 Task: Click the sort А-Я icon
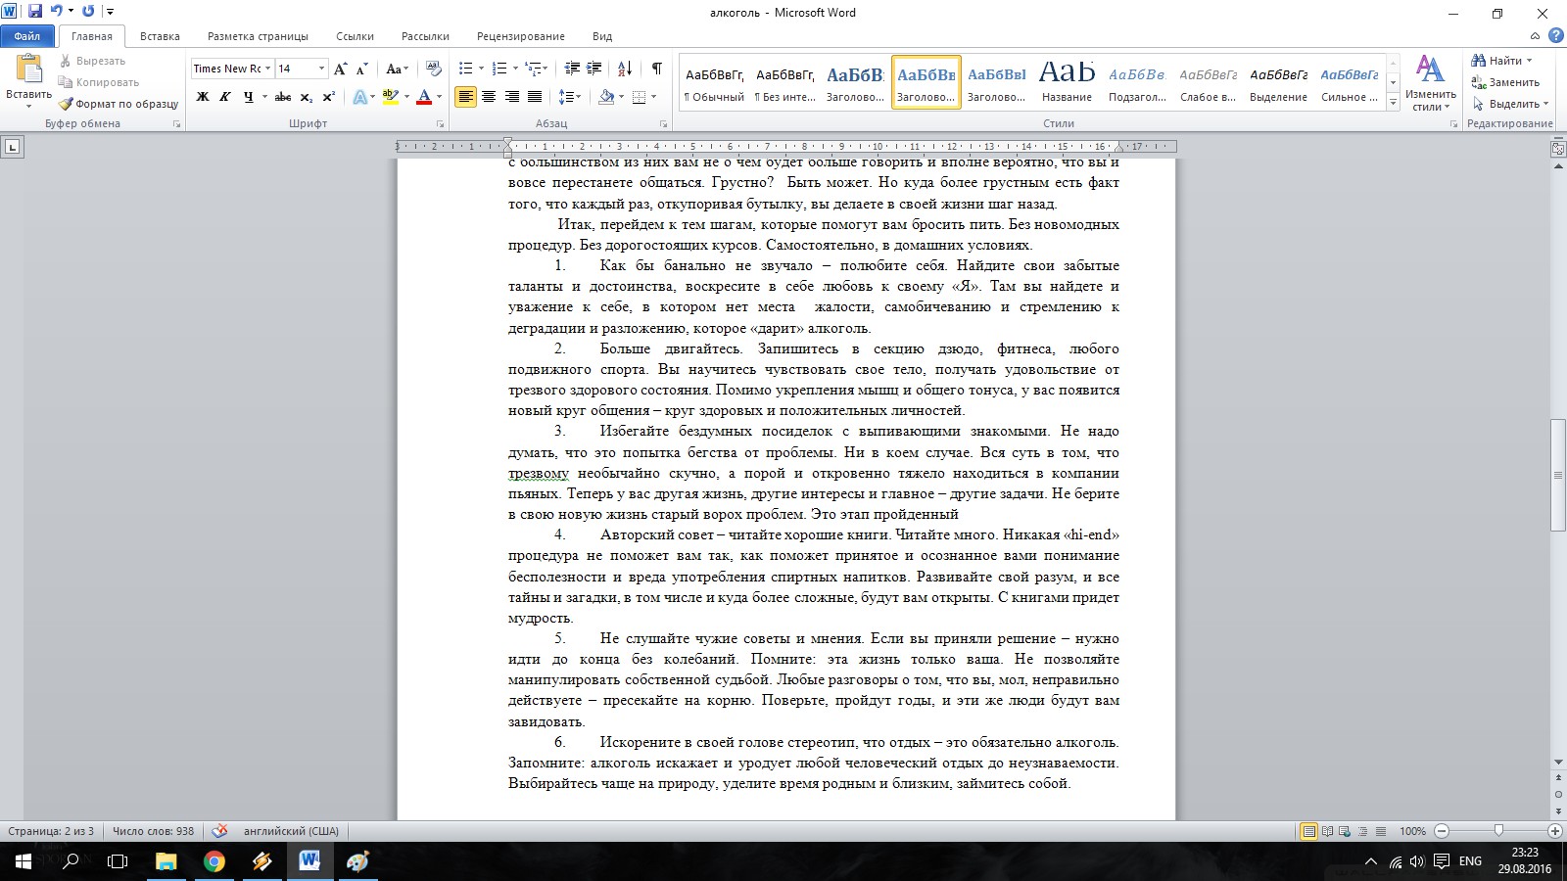click(x=625, y=69)
